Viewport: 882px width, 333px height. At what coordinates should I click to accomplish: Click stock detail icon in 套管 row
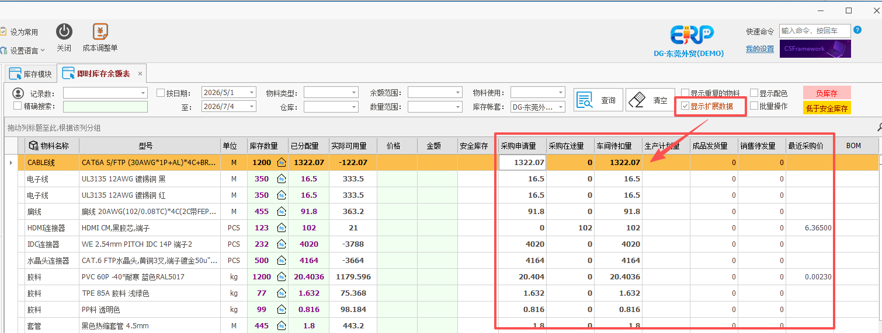[x=281, y=325]
